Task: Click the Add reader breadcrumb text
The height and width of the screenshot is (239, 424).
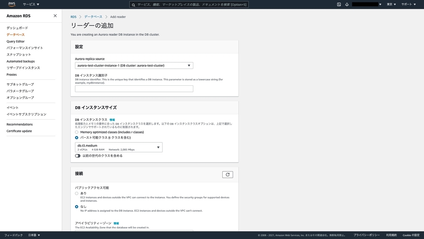Action: pyautogui.click(x=118, y=17)
